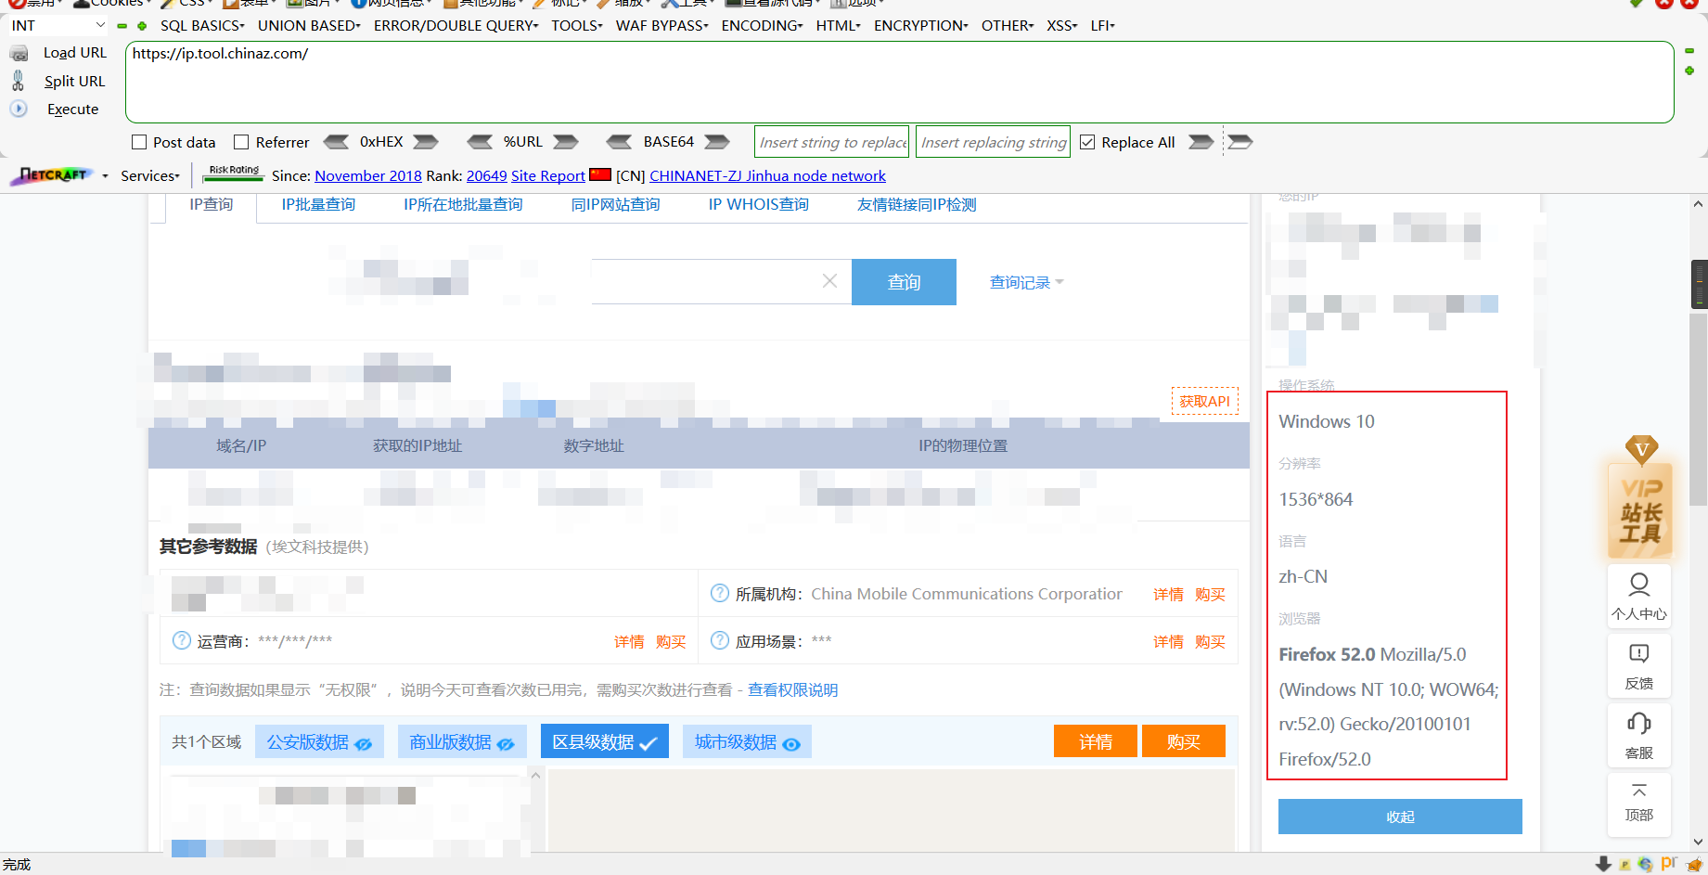This screenshot has height=875, width=1708.
Task: Select the Split URL tool
Action: (x=73, y=81)
